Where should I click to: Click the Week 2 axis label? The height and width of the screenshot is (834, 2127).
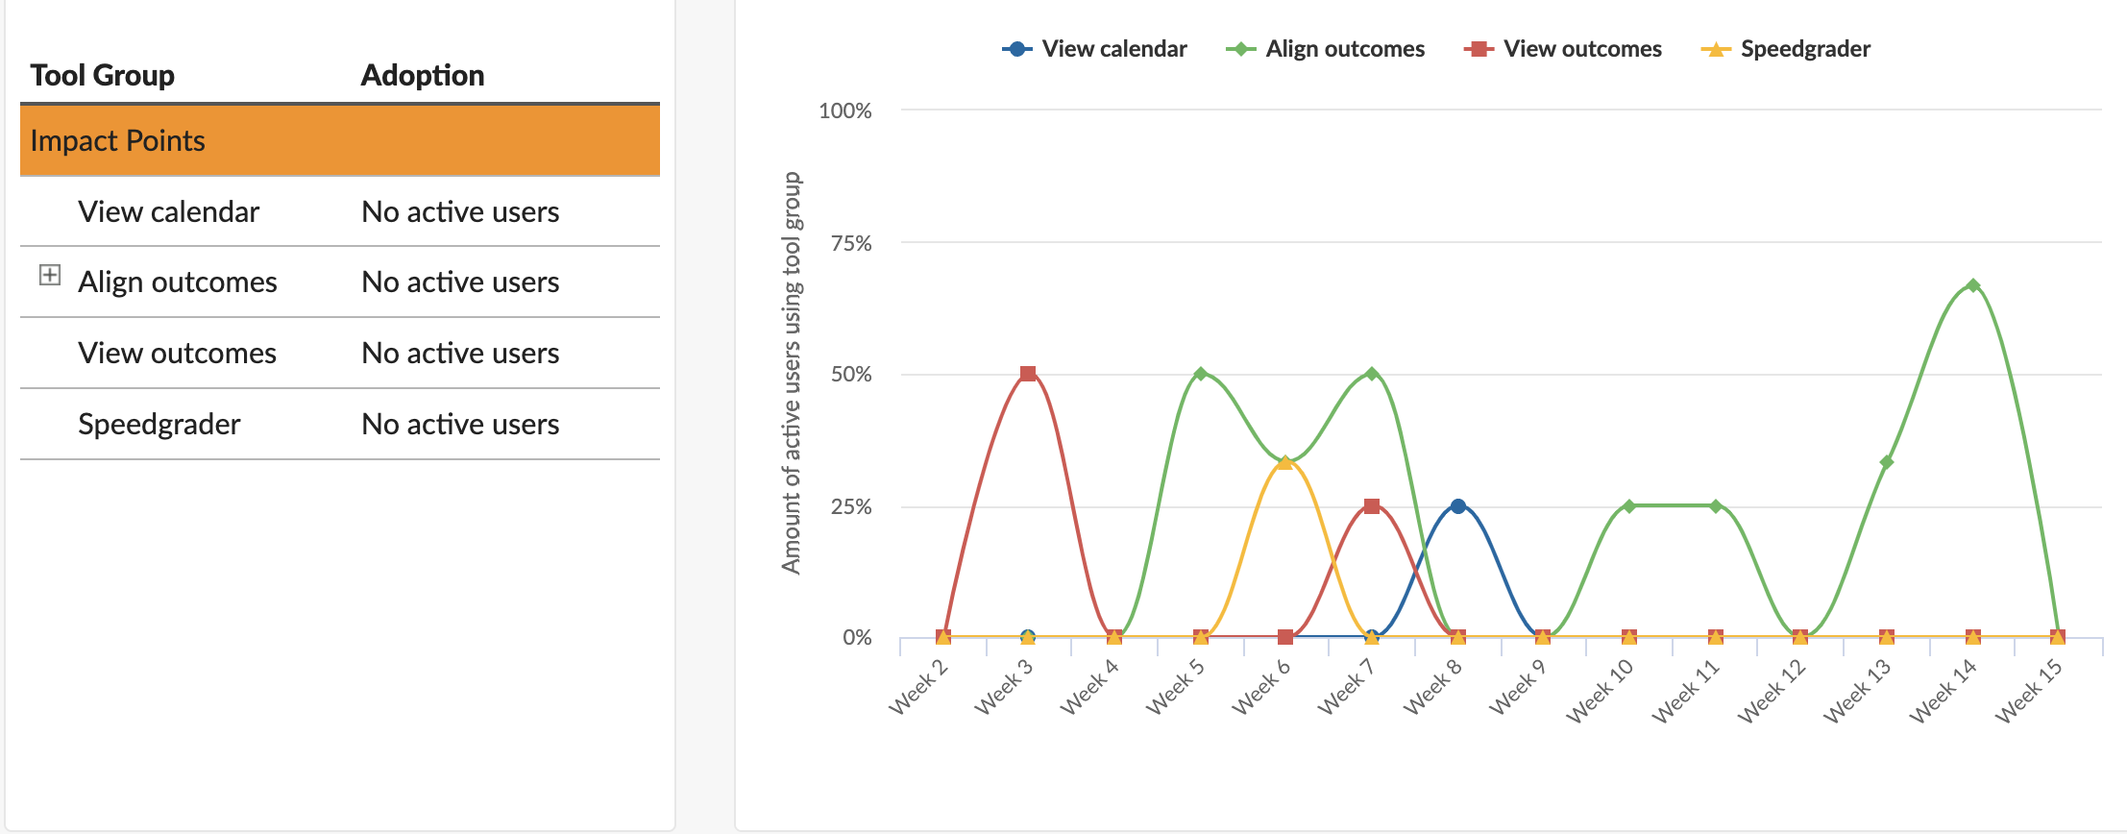pos(918,686)
